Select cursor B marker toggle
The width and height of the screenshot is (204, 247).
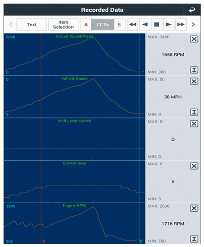click(x=119, y=24)
